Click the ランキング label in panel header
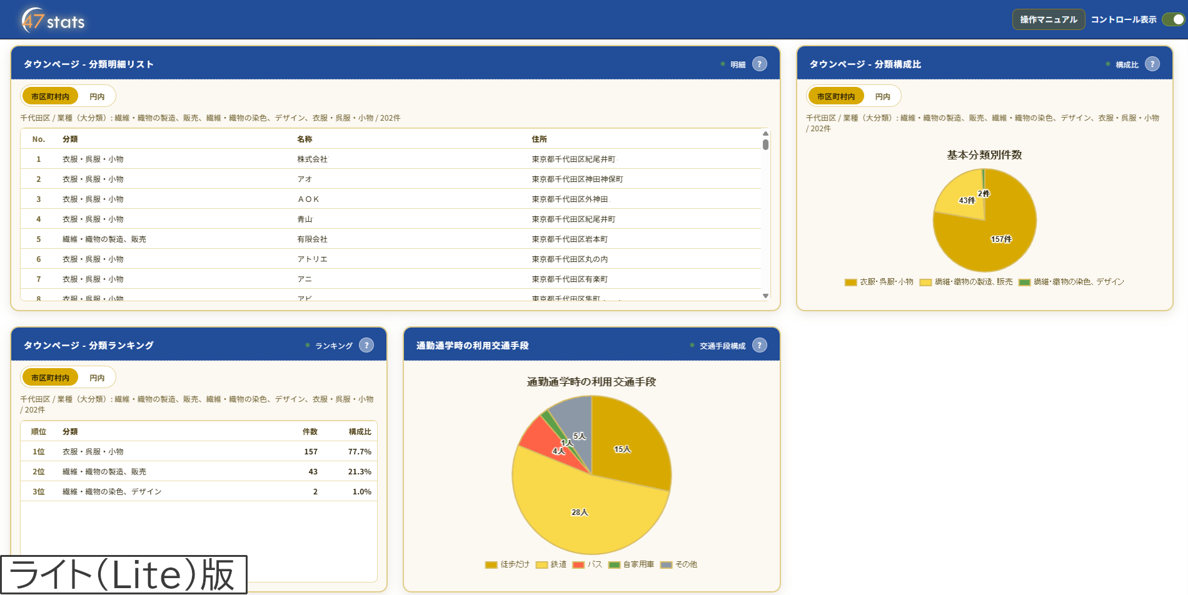Image resolution: width=1188 pixels, height=595 pixels. coord(334,346)
